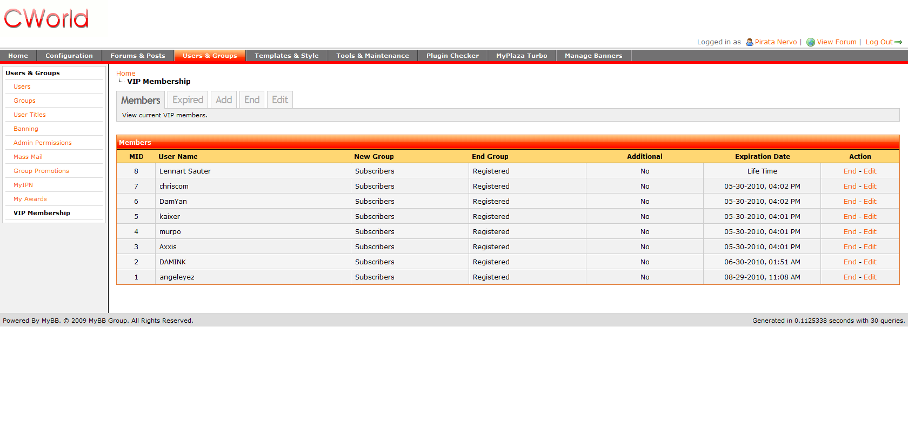This screenshot has height=433, width=908.
Task: Switch to the Add tab
Action: (x=223, y=100)
